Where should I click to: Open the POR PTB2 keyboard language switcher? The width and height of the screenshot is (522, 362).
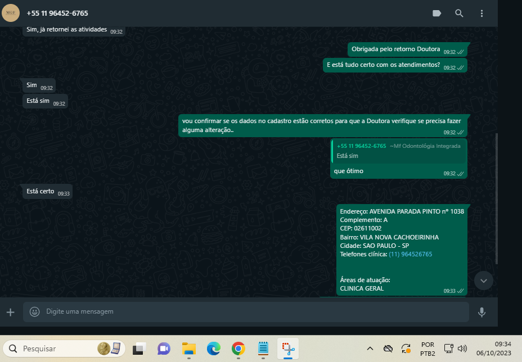(427, 349)
